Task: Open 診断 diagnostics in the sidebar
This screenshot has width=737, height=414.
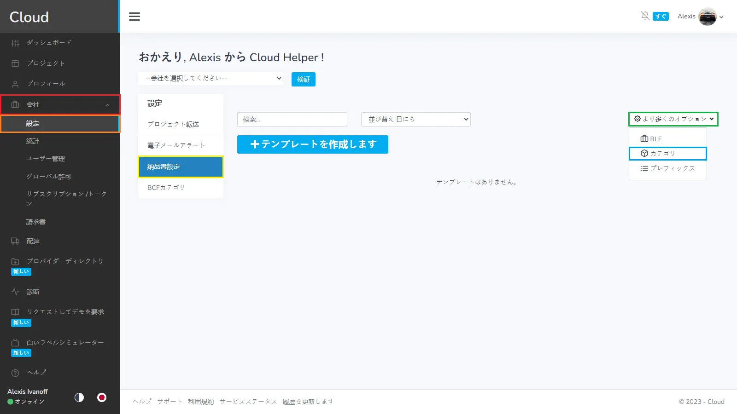Action: tap(33, 292)
